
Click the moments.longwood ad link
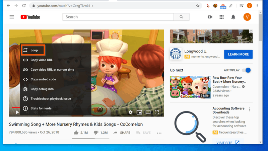click(206, 57)
